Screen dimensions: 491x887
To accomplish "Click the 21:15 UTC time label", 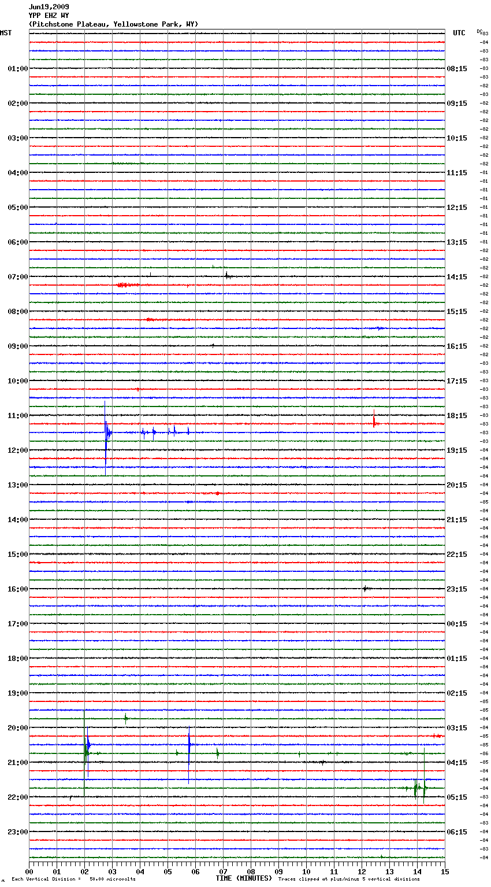I will (x=457, y=520).
